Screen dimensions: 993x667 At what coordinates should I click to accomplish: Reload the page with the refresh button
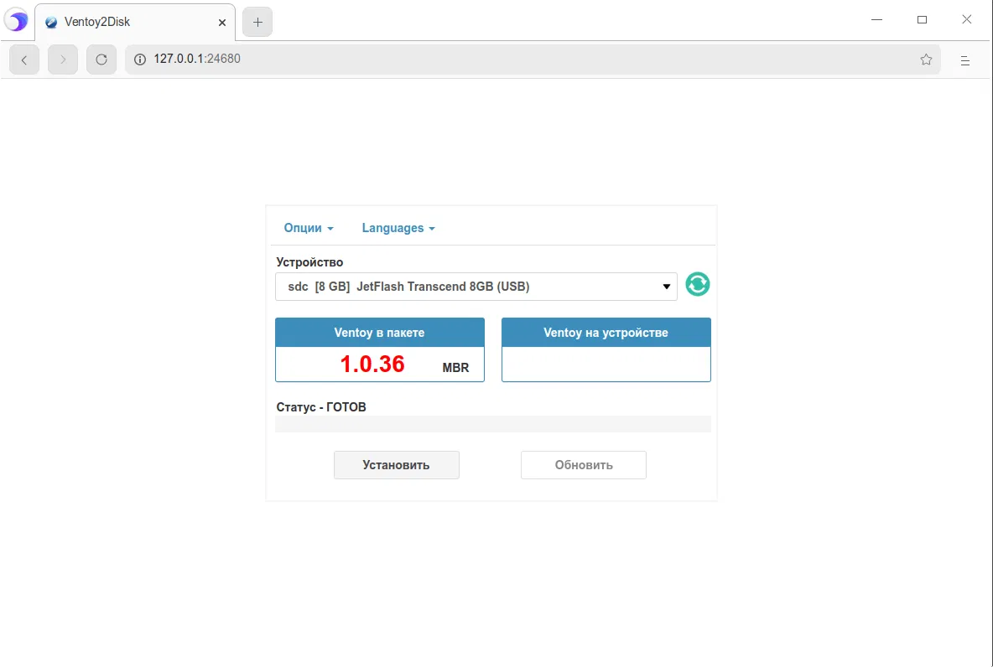(x=101, y=59)
